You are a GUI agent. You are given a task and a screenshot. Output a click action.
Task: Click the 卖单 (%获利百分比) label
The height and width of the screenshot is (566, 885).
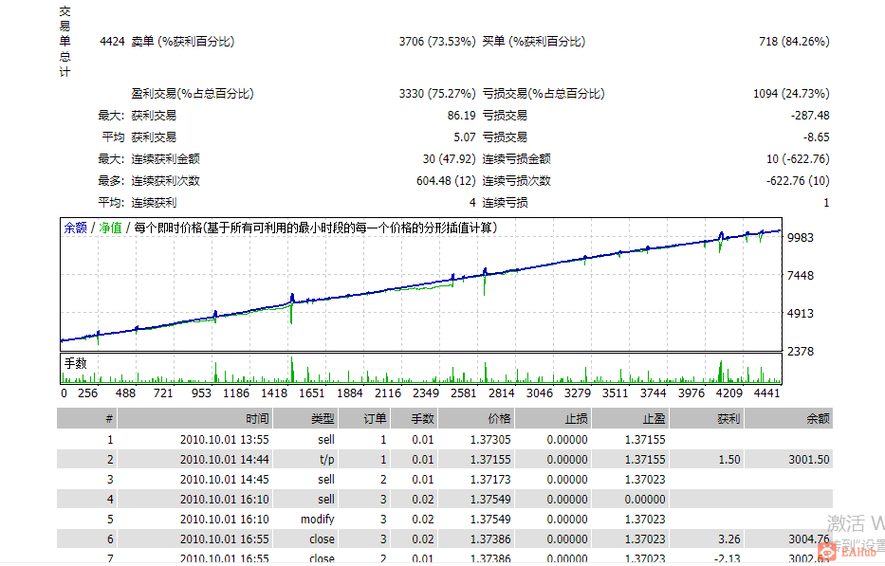tap(183, 41)
